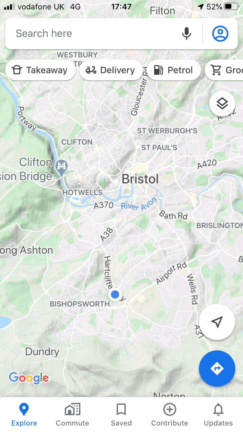Tap the Bristol city label
The width and height of the screenshot is (243, 432).
(x=140, y=179)
